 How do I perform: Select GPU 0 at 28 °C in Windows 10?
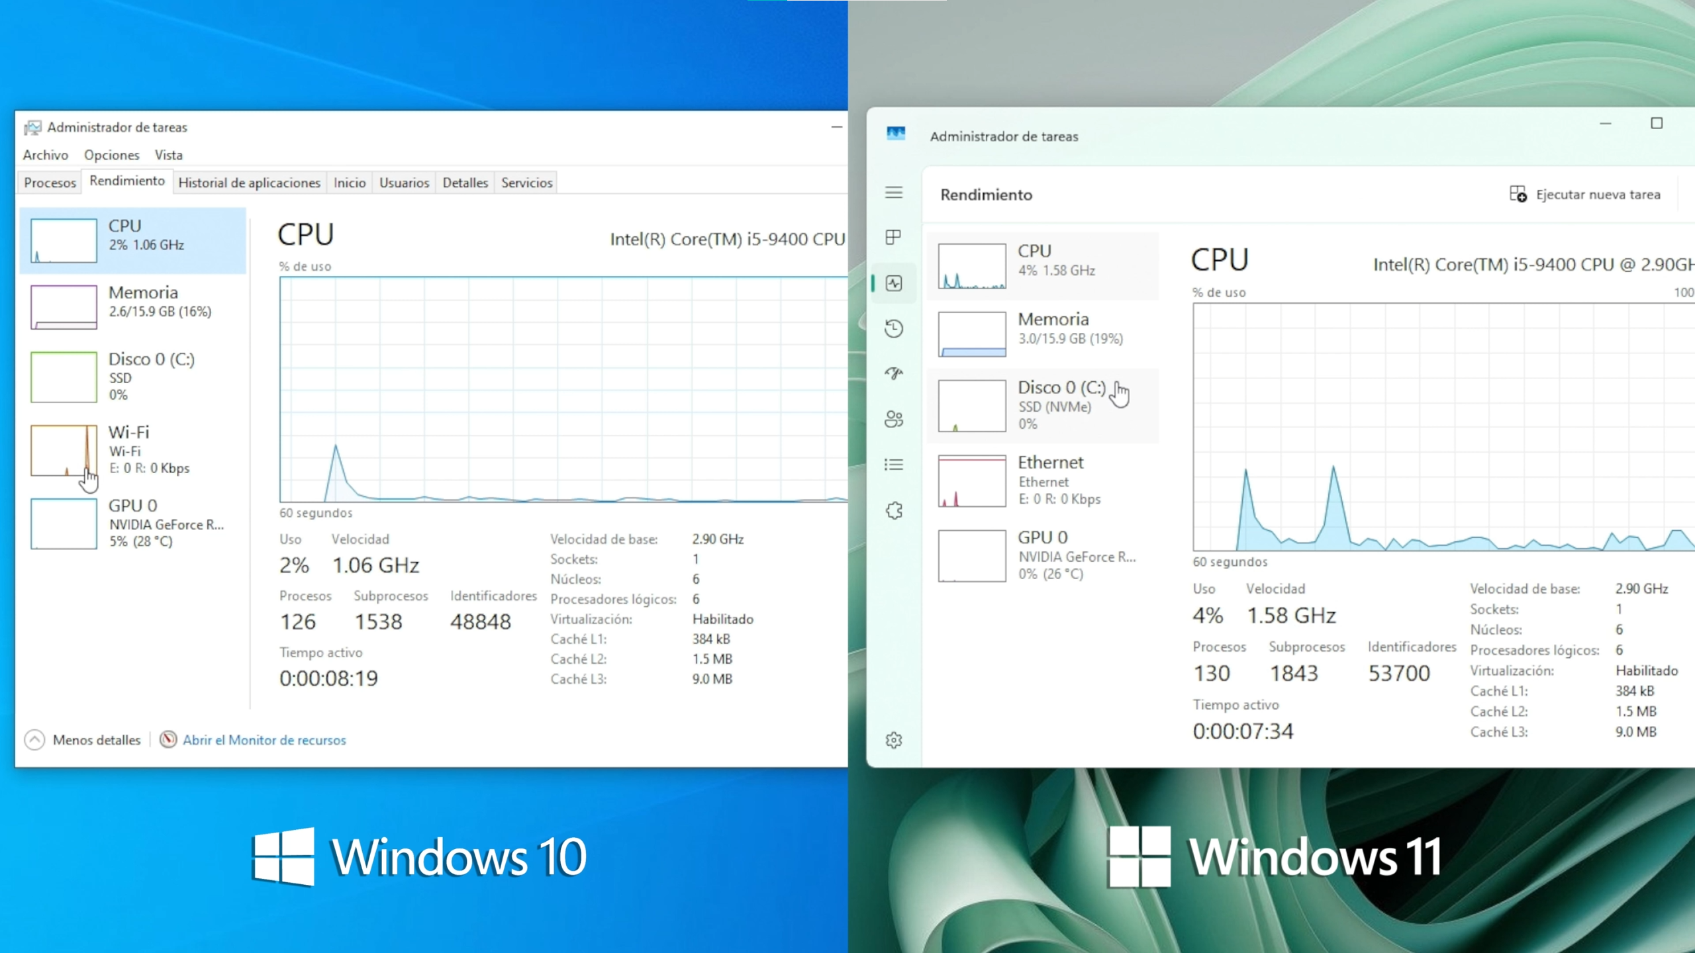click(x=133, y=523)
